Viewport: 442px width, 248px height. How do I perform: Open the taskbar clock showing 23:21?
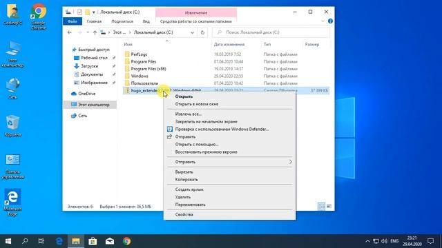pos(412,241)
